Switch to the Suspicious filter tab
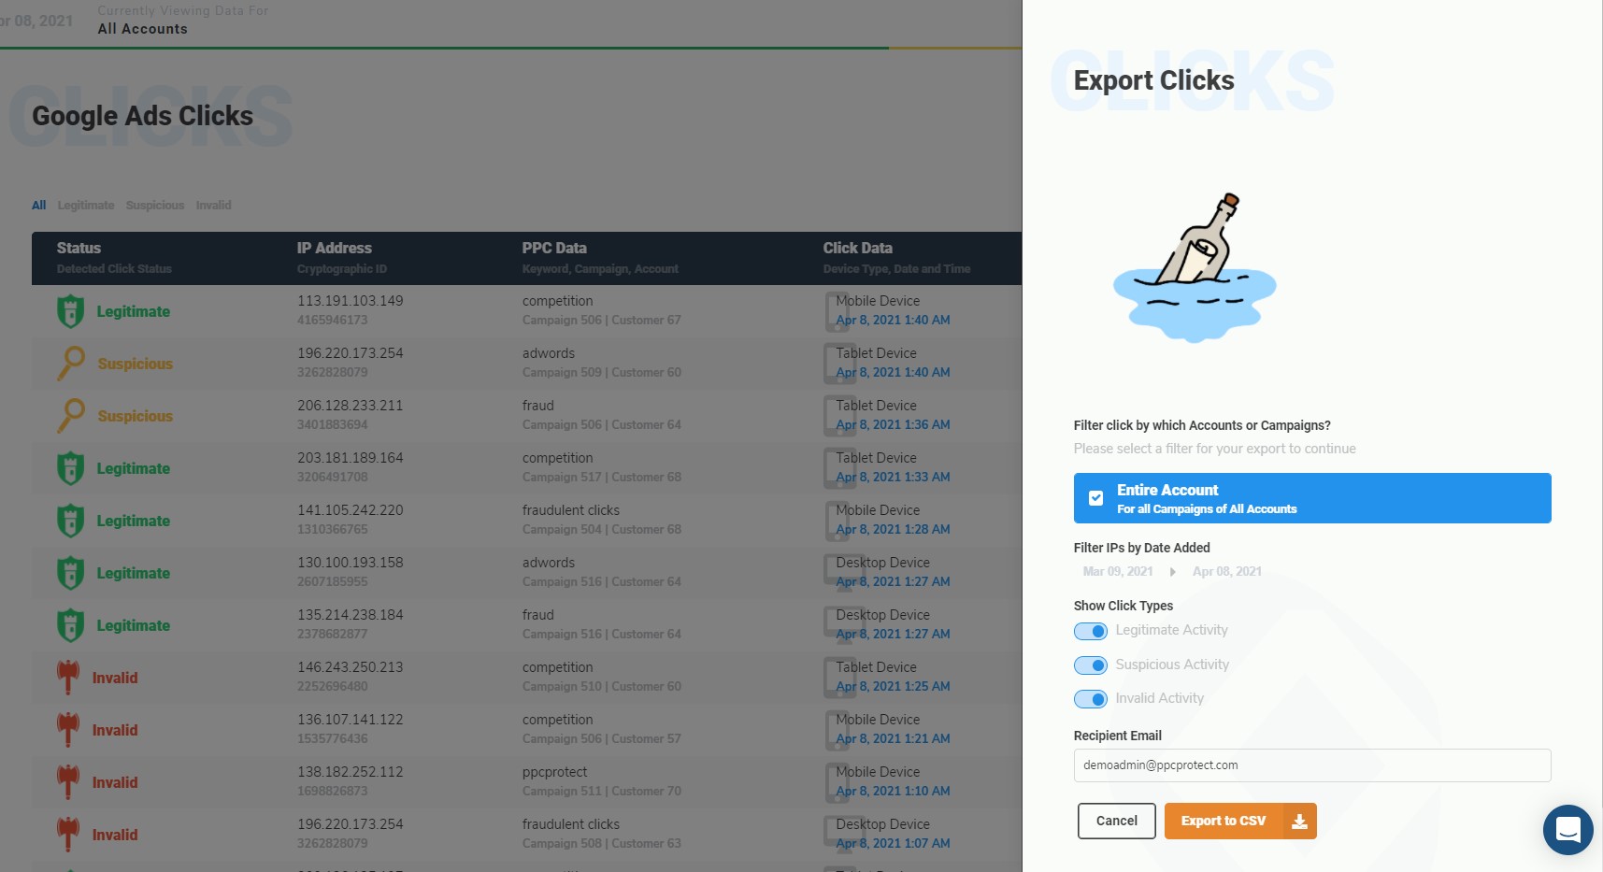1603x872 pixels. click(155, 206)
